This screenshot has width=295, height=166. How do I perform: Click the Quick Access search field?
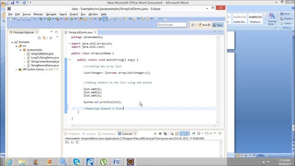171,24
